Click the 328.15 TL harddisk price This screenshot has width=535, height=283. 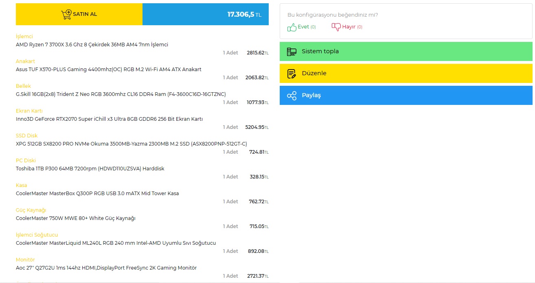click(x=259, y=177)
